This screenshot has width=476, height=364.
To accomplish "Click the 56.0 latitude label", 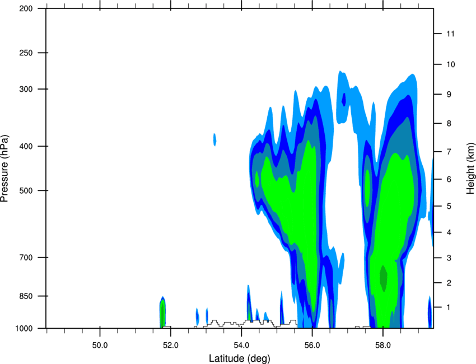I will pyautogui.click(x=312, y=346).
